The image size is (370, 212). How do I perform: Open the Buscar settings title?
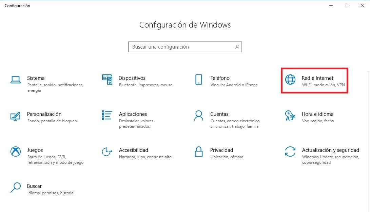(34, 186)
